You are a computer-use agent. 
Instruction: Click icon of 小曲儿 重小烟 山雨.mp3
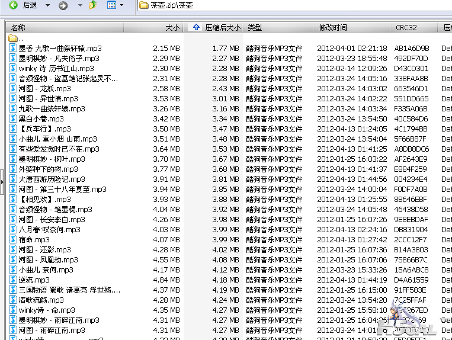(12, 139)
